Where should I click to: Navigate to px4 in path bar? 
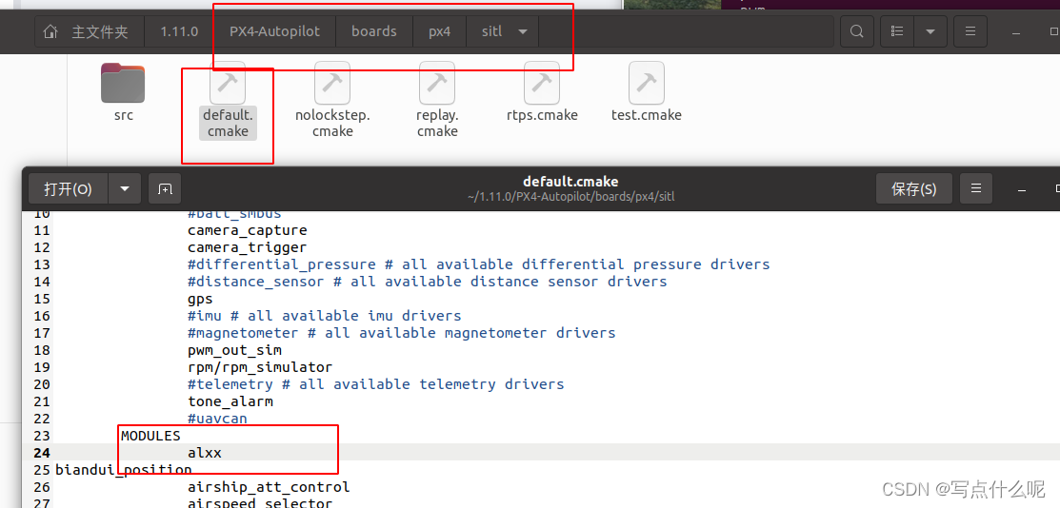pos(439,31)
